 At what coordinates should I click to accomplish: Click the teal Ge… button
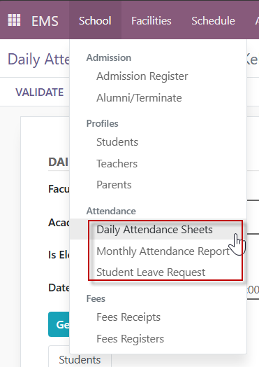59,324
